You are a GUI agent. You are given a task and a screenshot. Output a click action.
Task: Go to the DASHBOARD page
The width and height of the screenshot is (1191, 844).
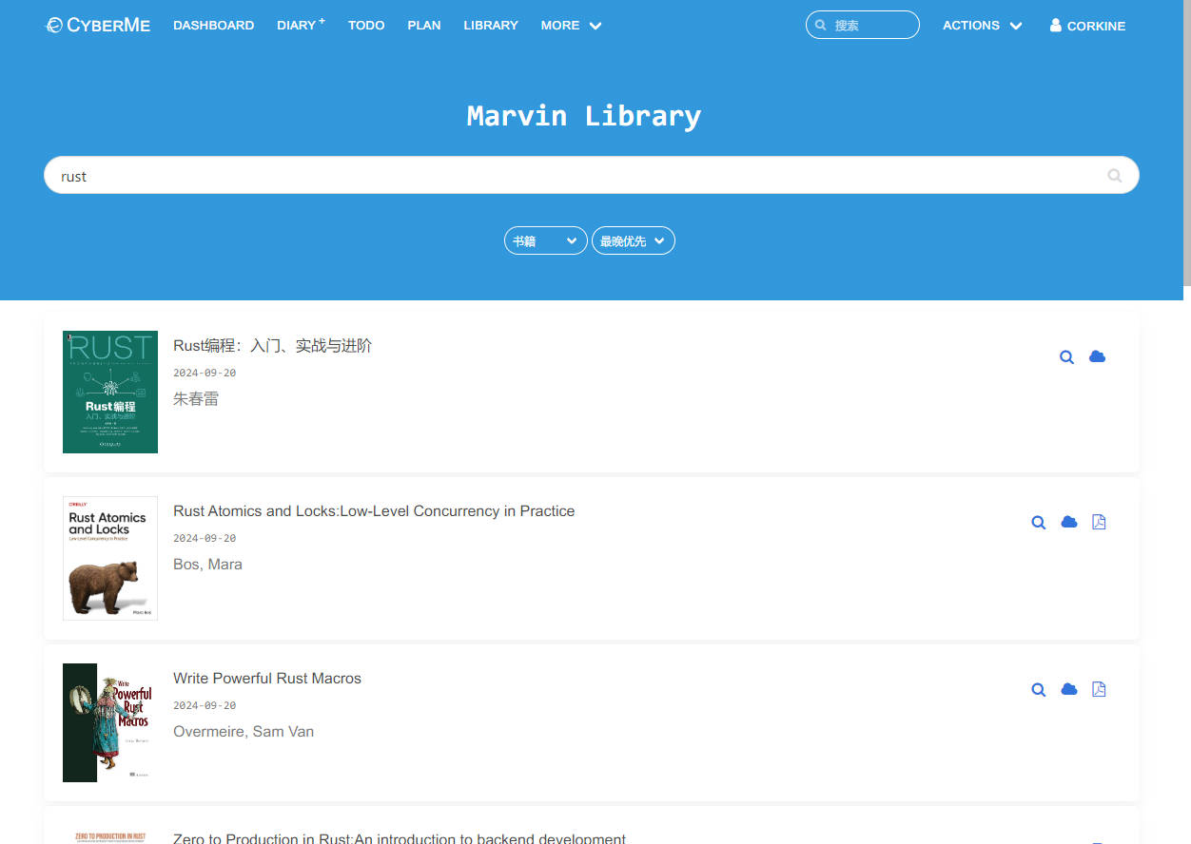(213, 26)
